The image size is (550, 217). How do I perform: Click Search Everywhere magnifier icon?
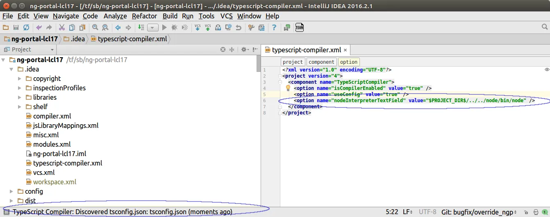tap(545, 27)
